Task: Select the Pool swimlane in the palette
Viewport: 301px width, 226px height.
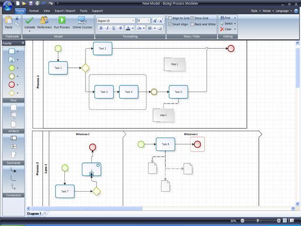Action: [14, 138]
